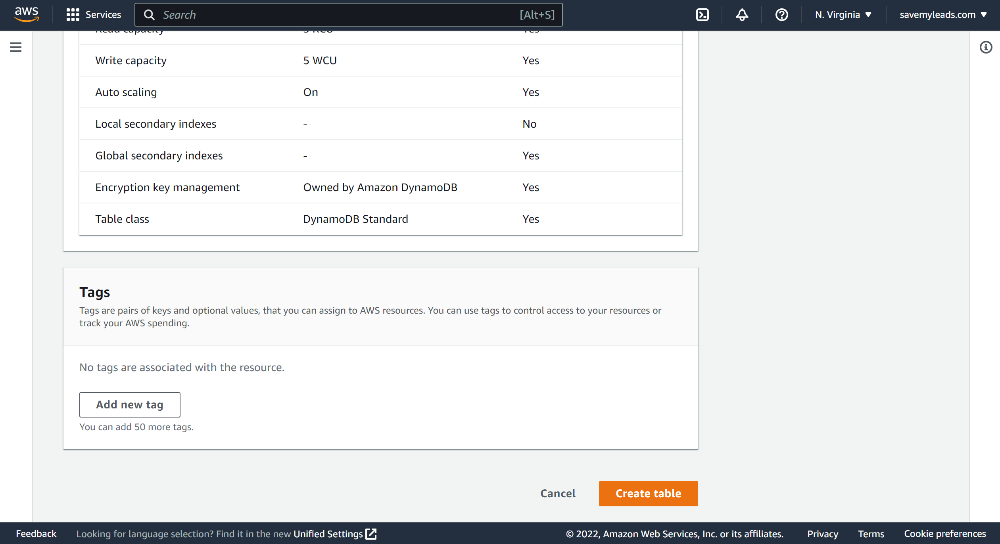
Task: Open the left navigation hamburger menu
Action: click(16, 47)
